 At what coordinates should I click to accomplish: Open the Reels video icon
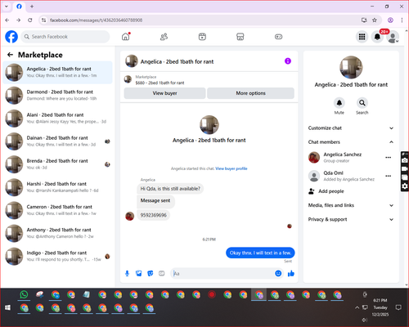tap(202, 37)
